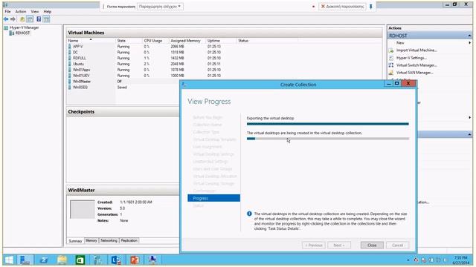
Task: Open the Lync taskbar icon
Action: pos(116,260)
